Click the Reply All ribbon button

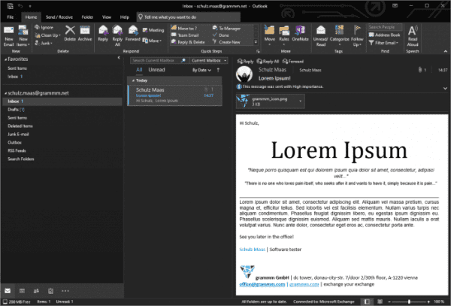coord(117,36)
